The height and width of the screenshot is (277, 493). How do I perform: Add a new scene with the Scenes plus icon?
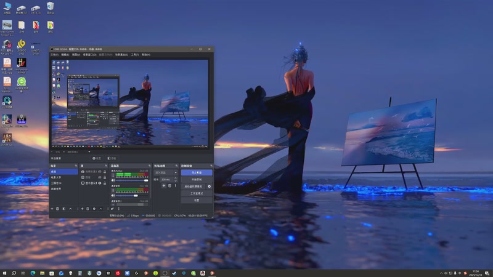pyautogui.click(x=52, y=209)
